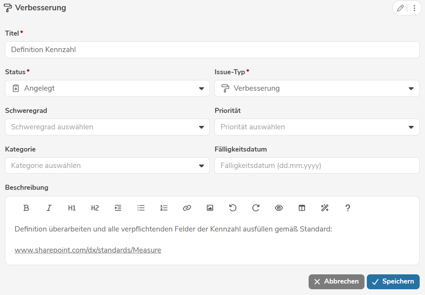Toggle the description preview with the eye icon
This screenshot has width=425, height=295.
pos(279,208)
